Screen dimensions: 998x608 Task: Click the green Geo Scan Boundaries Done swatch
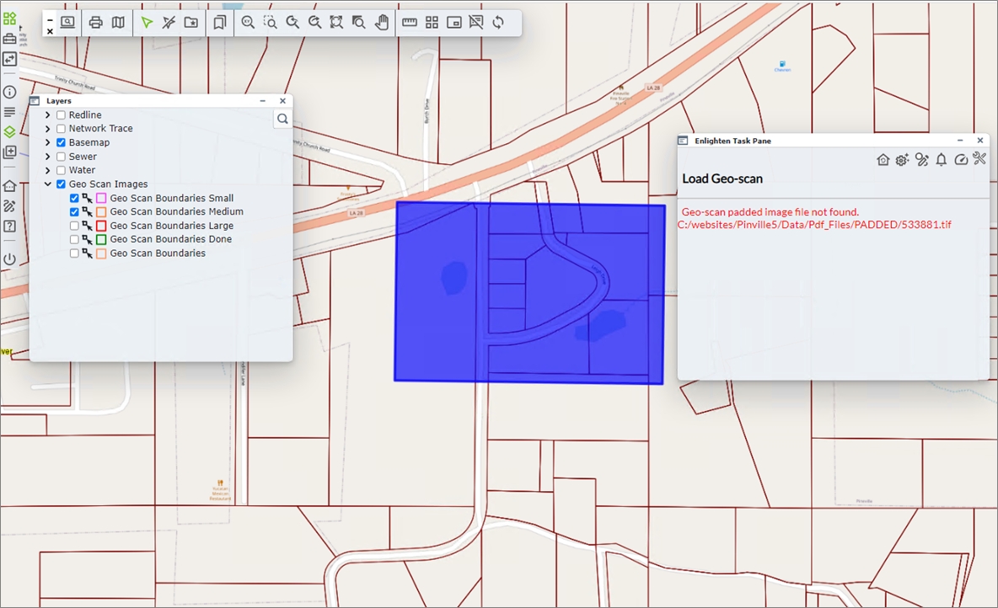[x=101, y=240]
